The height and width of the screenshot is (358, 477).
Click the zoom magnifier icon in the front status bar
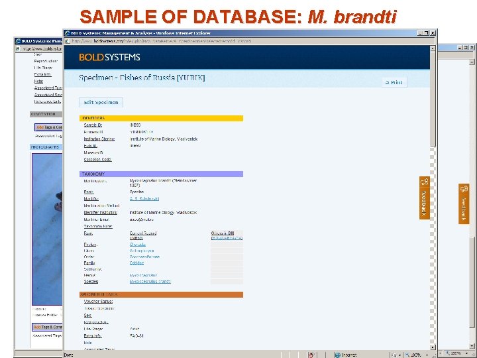tap(407, 355)
